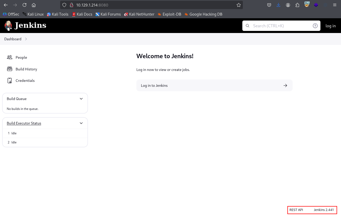Open the Kali Forums bookmark
The image size is (341, 218).
tap(108, 14)
